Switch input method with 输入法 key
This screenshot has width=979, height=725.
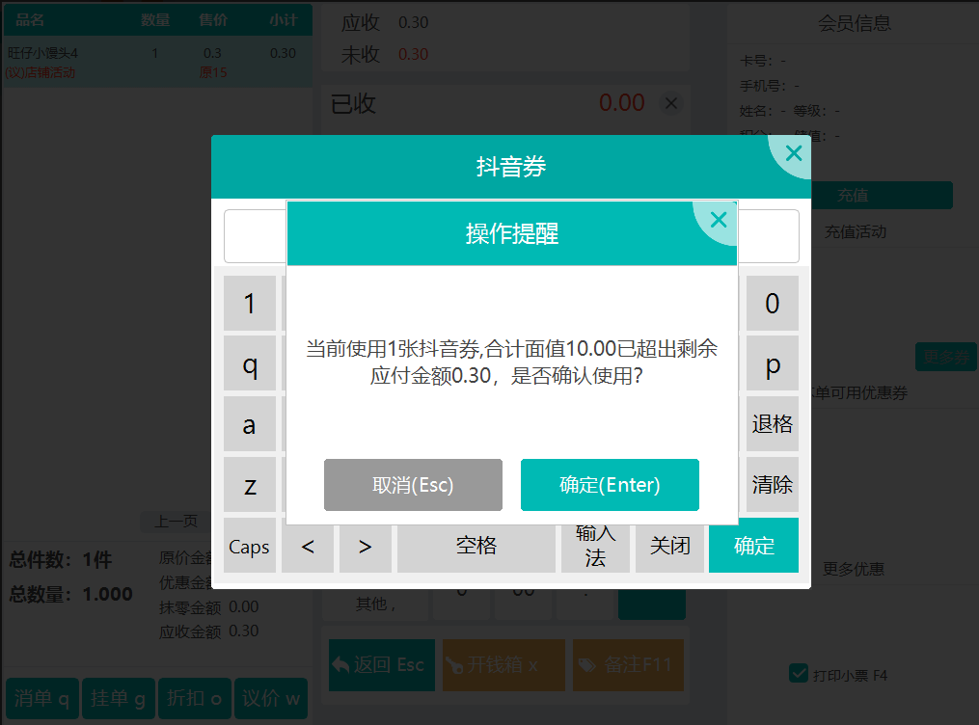(x=595, y=548)
